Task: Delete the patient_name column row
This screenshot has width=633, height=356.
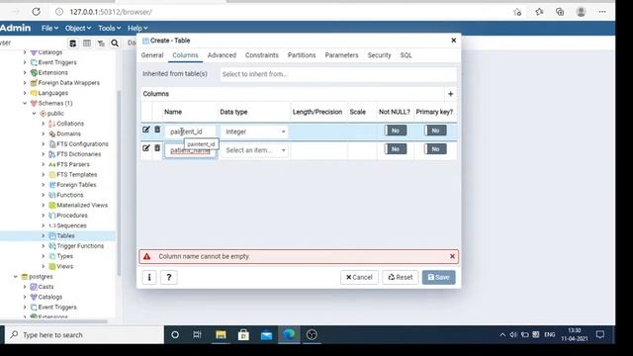Action: [x=157, y=148]
